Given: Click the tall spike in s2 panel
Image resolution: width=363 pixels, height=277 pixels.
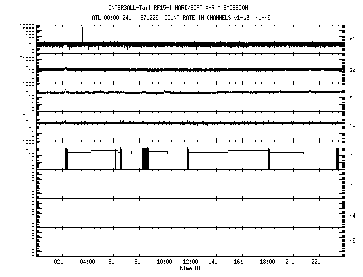Looking at the screenshot, I should pyautogui.click(x=77, y=61).
